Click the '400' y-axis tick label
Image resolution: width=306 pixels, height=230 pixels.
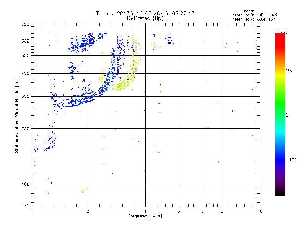pos(25,74)
